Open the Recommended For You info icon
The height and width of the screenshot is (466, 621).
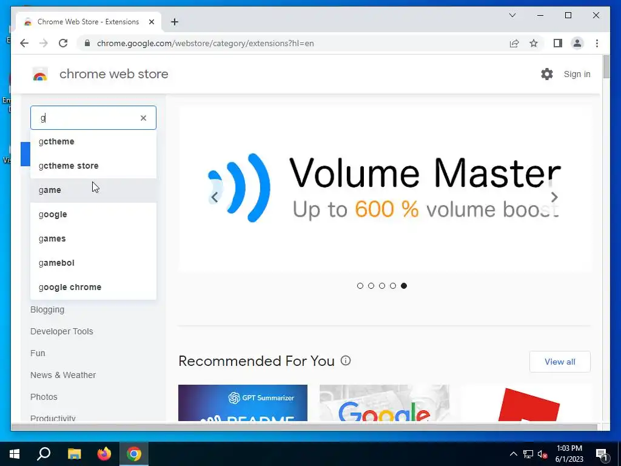(346, 360)
